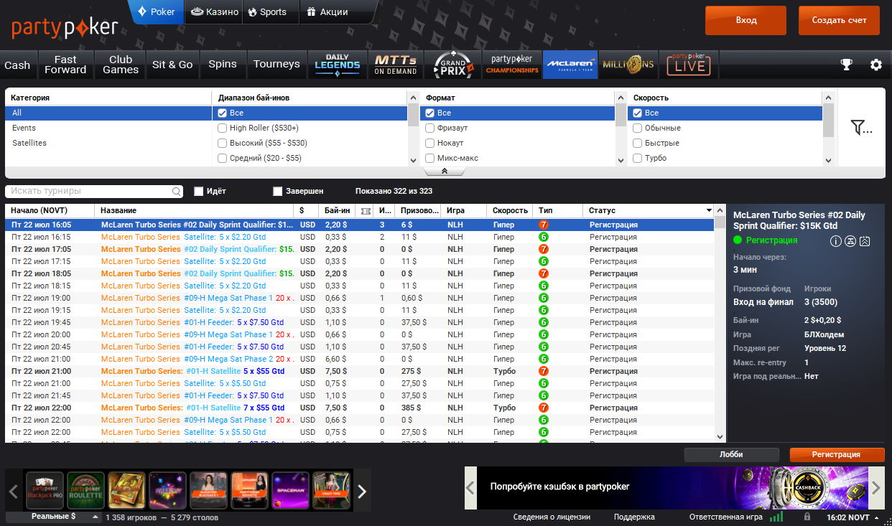The height and width of the screenshot is (526, 892).
Task: Check the 'Фризаут' format filter
Action: 430,128
